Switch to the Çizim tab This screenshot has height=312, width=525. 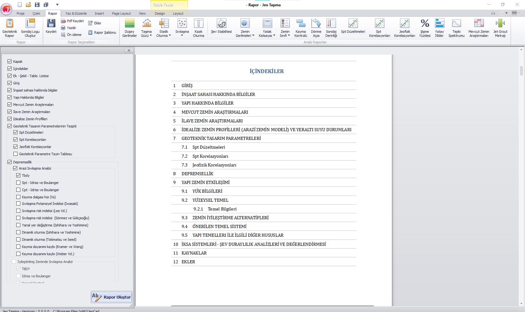(x=36, y=13)
